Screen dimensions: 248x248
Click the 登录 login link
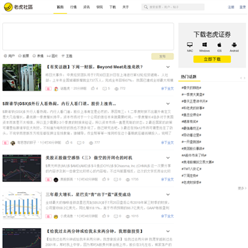[242, 7]
